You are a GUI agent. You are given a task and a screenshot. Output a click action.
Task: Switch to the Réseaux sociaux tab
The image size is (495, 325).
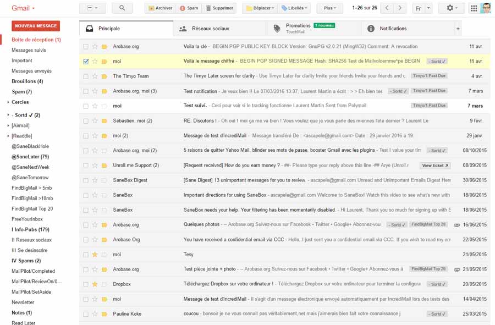coord(219,29)
